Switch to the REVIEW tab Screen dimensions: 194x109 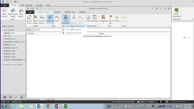coord(82,12)
